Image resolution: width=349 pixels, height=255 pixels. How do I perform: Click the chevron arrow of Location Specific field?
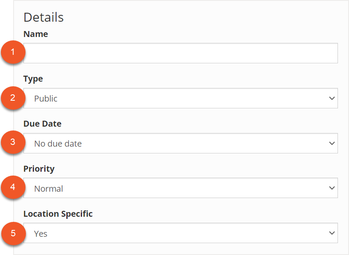(x=332, y=233)
